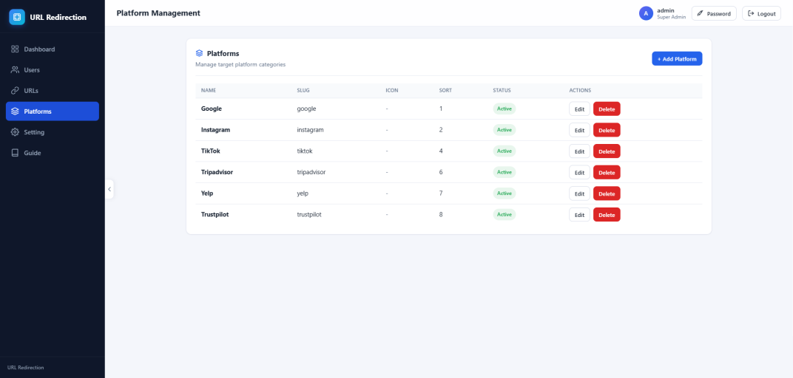Click the slug text 'yelp'
793x378 pixels.
pos(303,193)
